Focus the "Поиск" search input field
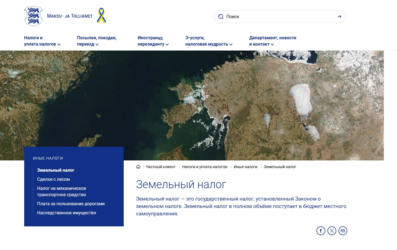Viewport: 397px width, 250px height. click(280, 16)
